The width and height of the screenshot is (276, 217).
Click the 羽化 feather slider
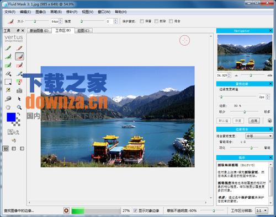(245, 148)
